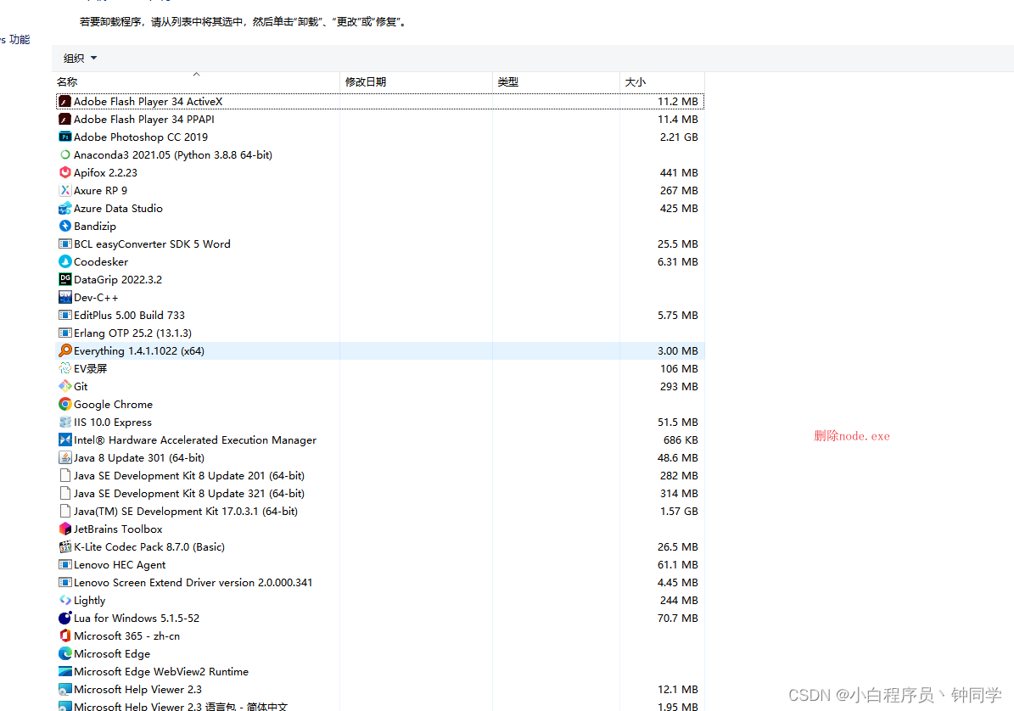
Task: Select the Apifox 2.2.23 icon
Action: click(x=64, y=172)
